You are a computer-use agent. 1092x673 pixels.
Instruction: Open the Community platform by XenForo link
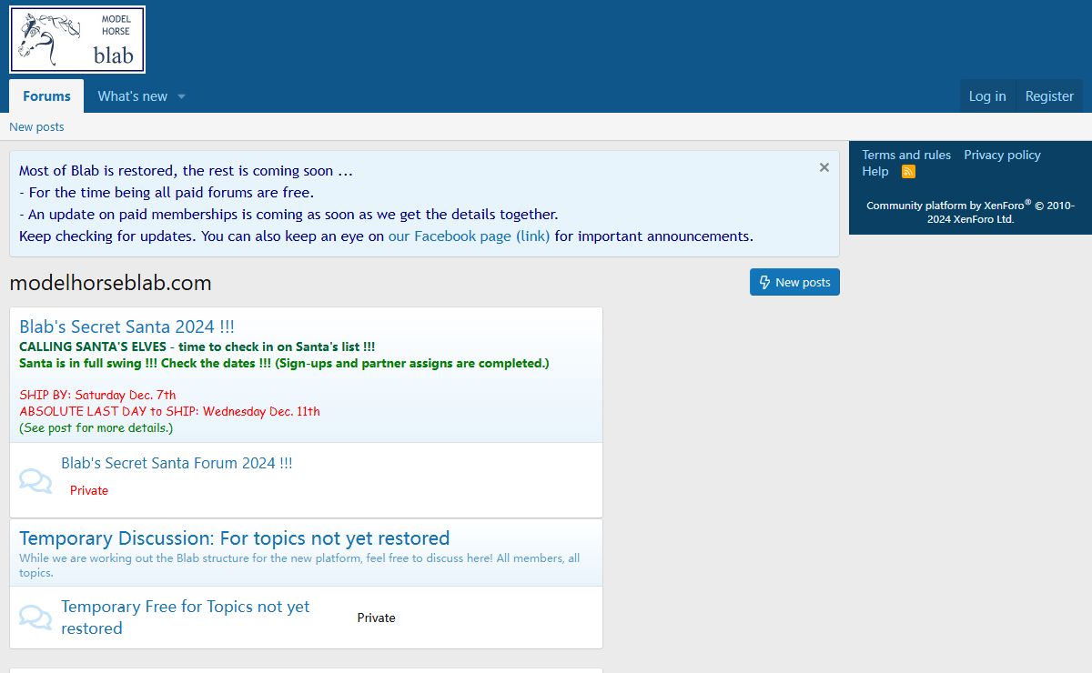point(971,212)
